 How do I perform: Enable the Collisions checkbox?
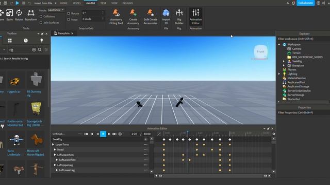click(41, 16)
